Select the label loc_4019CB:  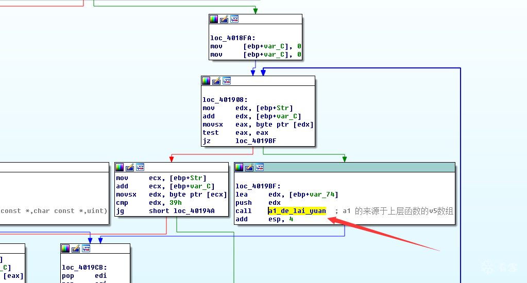(84, 268)
